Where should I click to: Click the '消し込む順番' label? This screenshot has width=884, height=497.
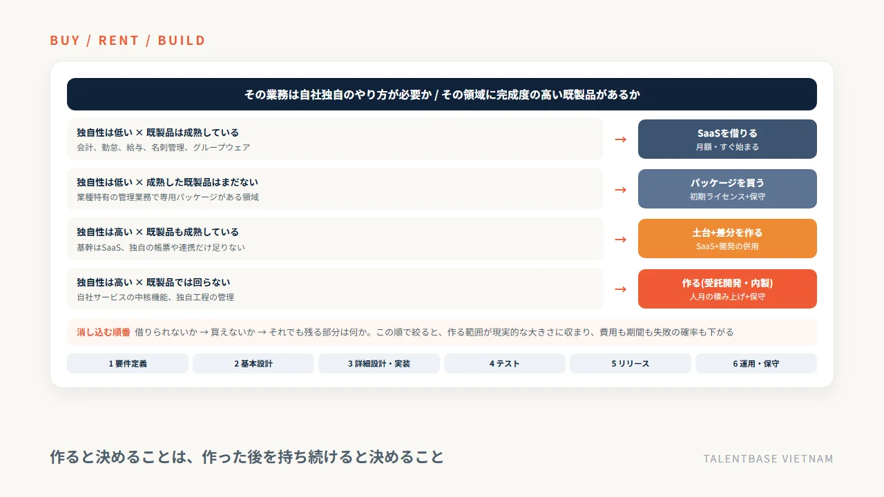(103, 332)
